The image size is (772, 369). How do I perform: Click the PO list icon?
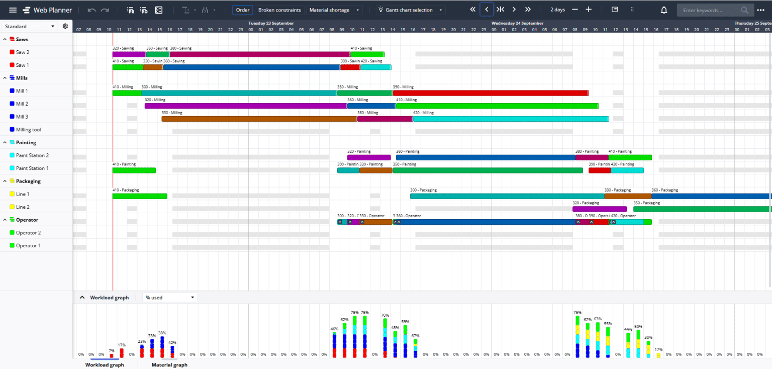(144, 10)
